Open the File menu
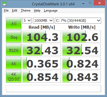107x97 pixels. point(6,10)
